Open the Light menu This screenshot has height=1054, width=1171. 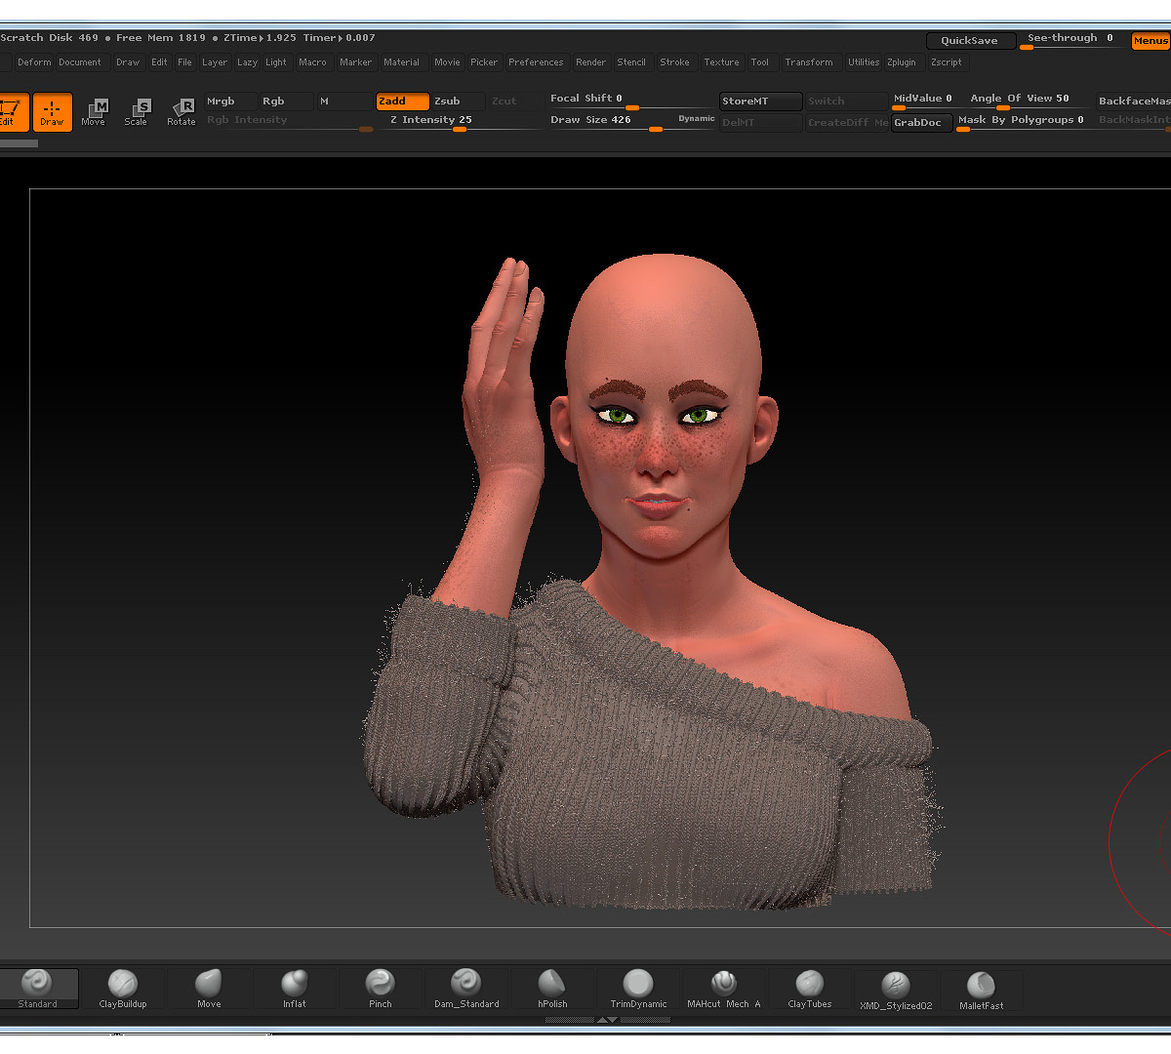(276, 62)
